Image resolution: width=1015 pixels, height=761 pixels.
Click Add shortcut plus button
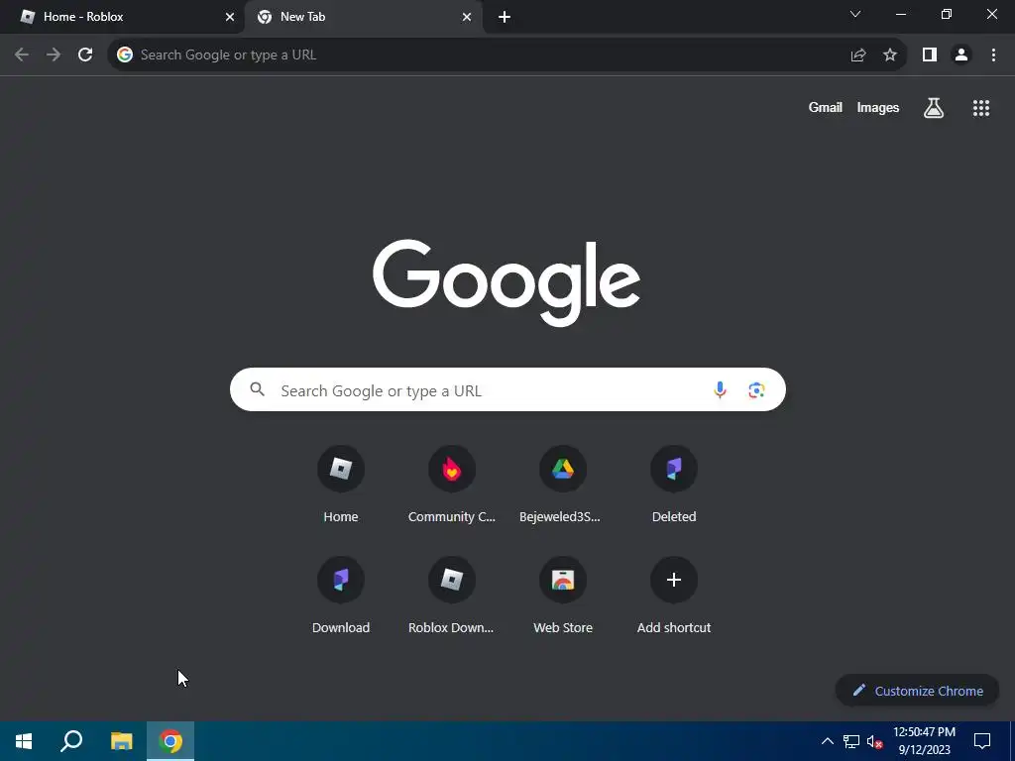pyautogui.click(x=674, y=580)
